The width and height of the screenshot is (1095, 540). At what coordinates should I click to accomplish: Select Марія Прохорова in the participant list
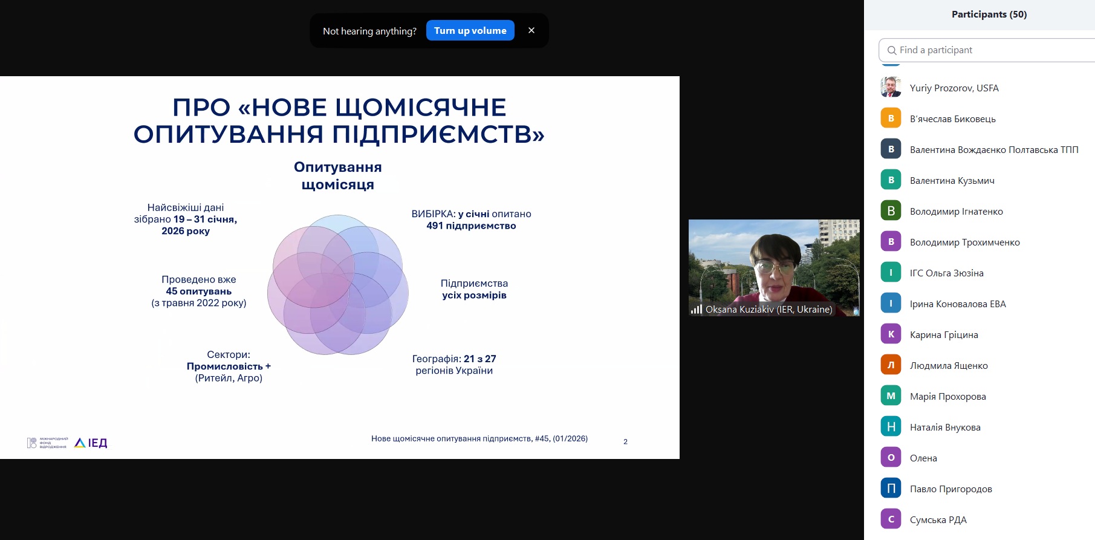[x=947, y=396]
